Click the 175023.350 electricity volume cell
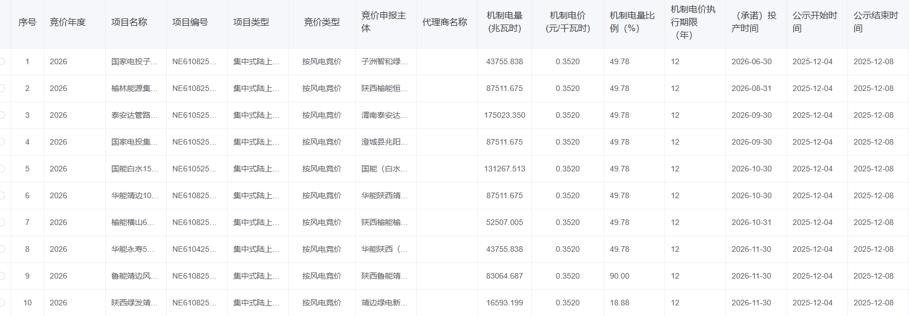909x316 pixels. pyautogui.click(x=504, y=115)
